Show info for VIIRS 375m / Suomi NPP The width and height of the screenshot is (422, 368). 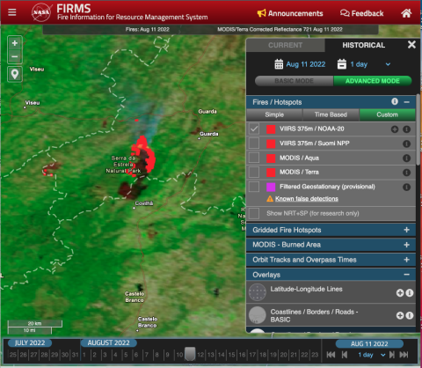(x=406, y=144)
